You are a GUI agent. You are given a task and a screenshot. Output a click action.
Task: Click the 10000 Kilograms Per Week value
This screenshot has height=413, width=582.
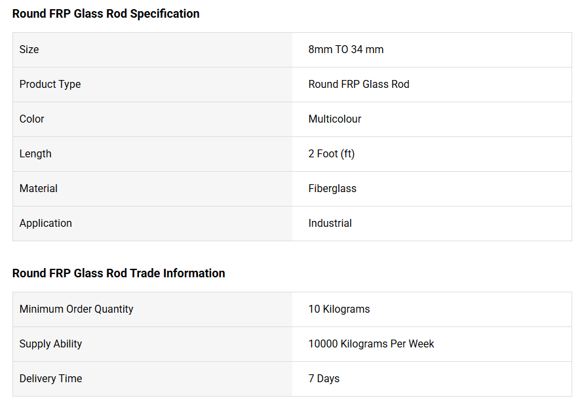[x=371, y=344]
